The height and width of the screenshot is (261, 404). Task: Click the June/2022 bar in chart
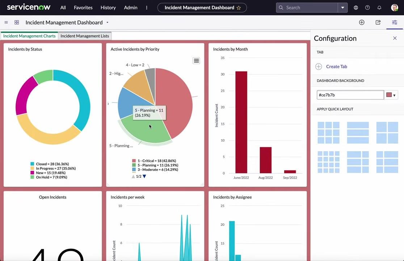coord(241,122)
